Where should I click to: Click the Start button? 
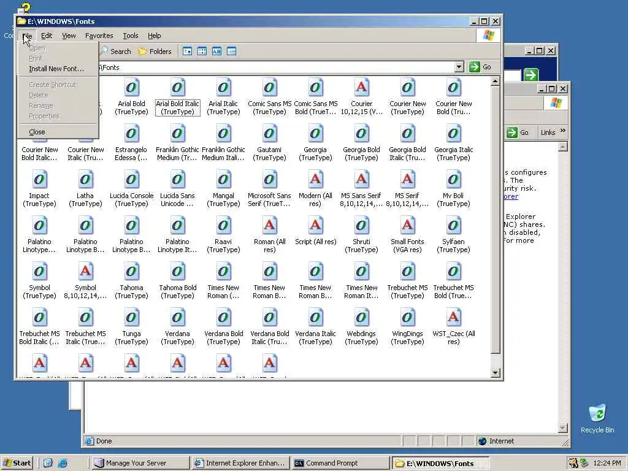coord(17,463)
